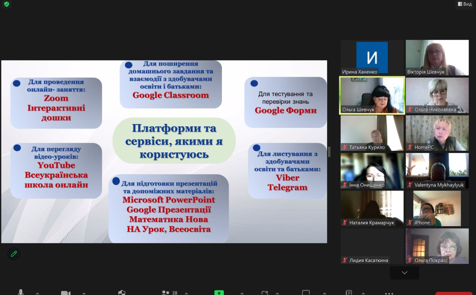Screen dimensions: 476x295
Task: Click Математика Нова on the slide
Action: [169, 220]
